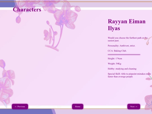Return to the Home page
152x114 pixels.
(x=78, y=106)
